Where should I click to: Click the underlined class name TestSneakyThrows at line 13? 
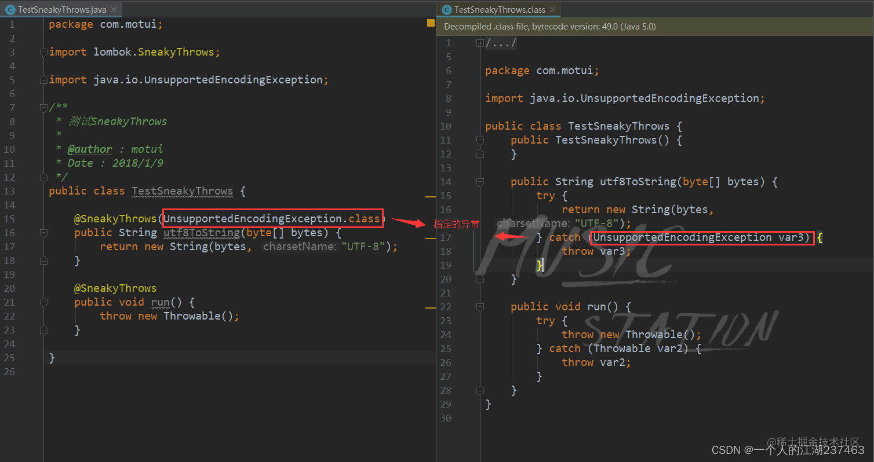pos(183,191)
